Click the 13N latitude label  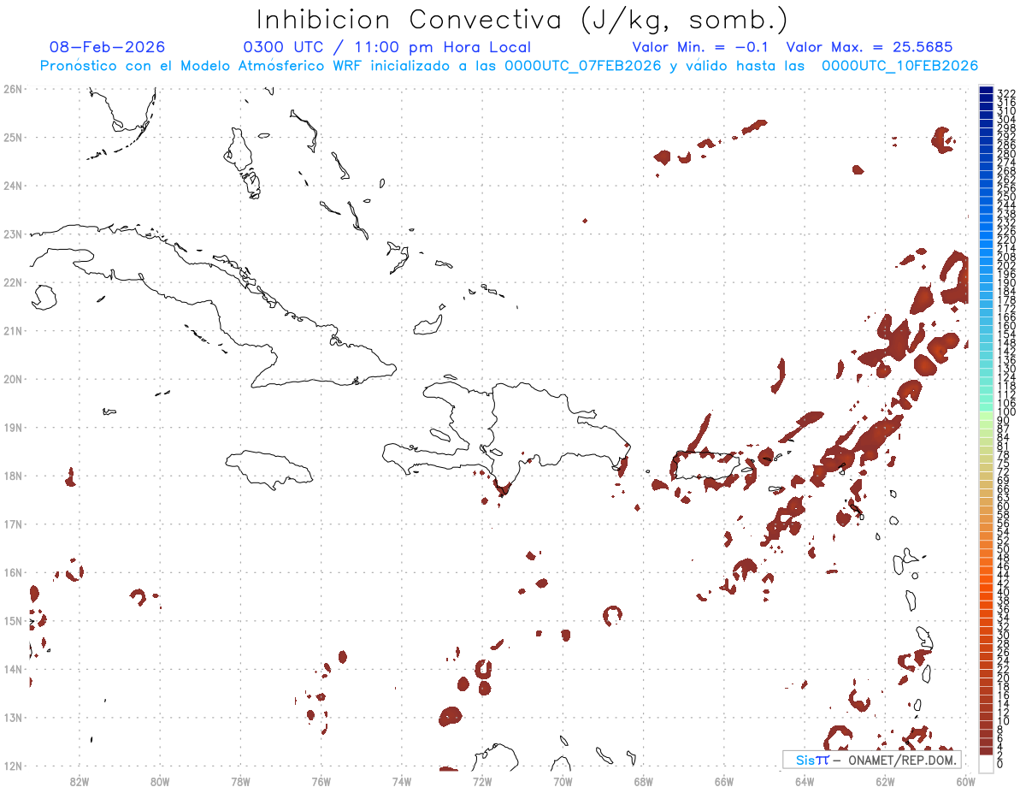[13, 717]
